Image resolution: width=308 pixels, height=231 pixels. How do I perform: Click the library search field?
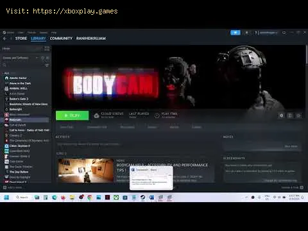pyautogui.click(x=22, y=65)
